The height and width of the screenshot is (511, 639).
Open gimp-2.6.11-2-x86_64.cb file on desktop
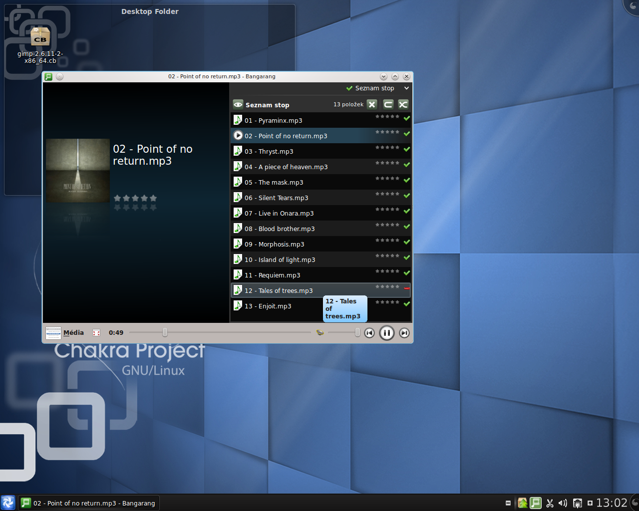pyautogui.click(x=40, y=45)
